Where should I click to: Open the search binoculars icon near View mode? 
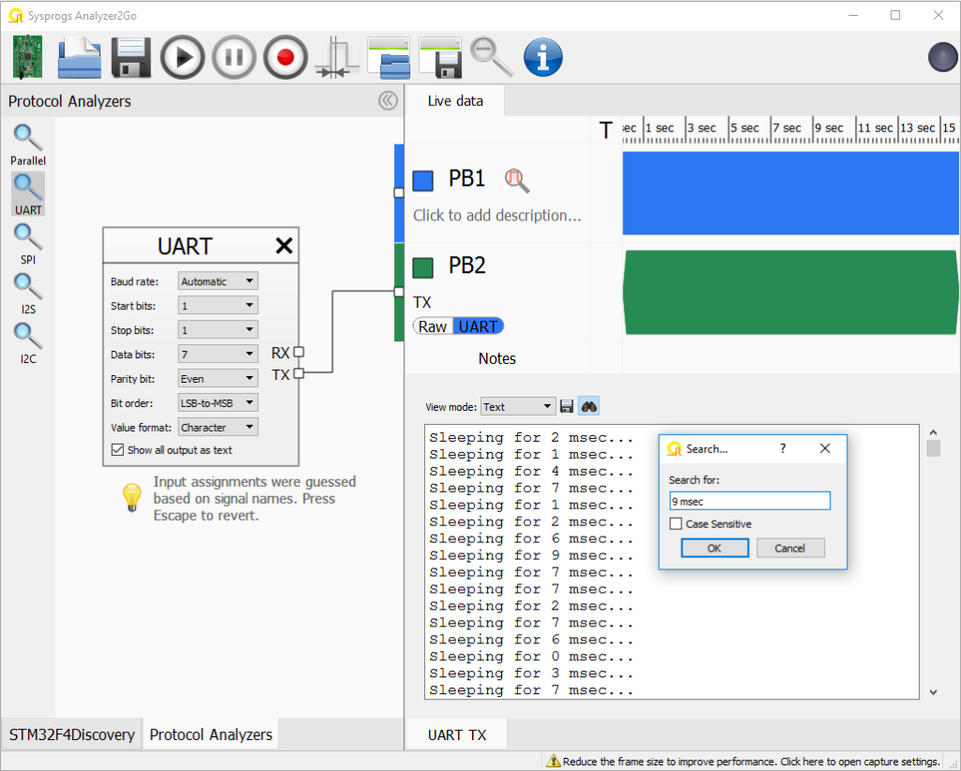pos(587,406)
